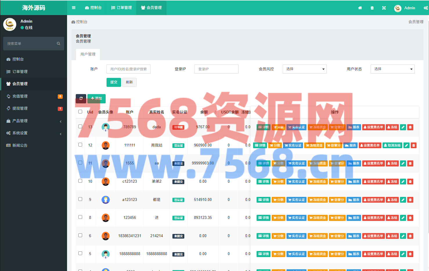Click the green edit pencil for user 789789

pos(403,127)
